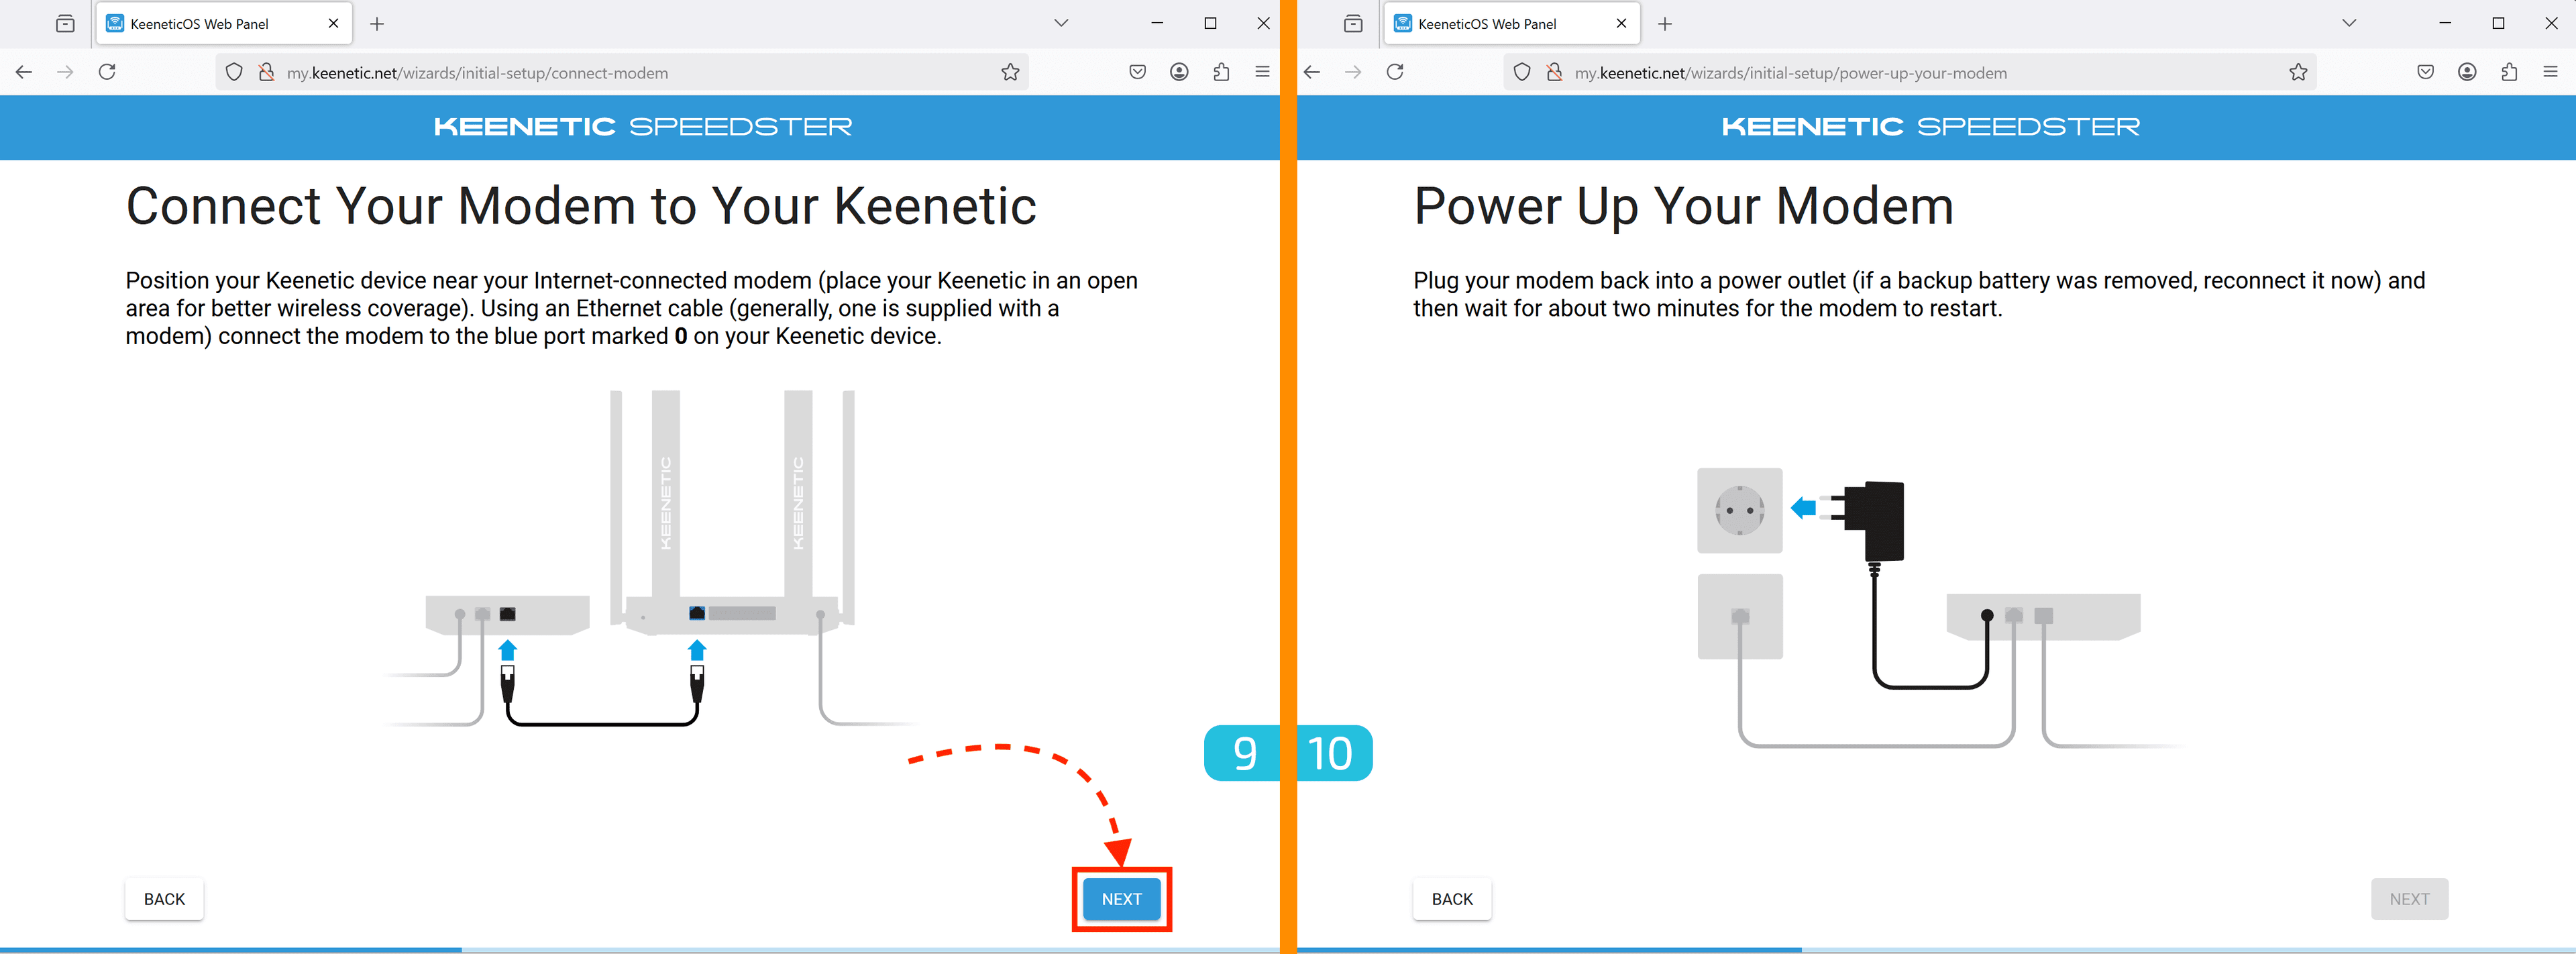Expand the list-all-tabs chevron in left browser

[1061, 23]
